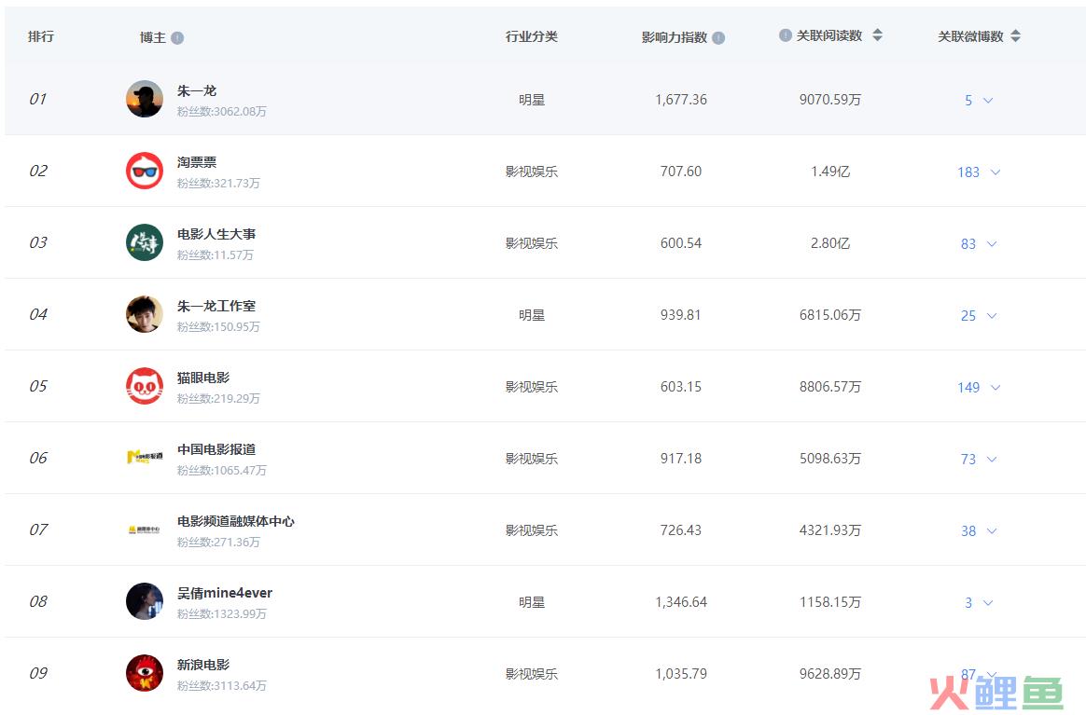Open blogger name 电影频道融媒体中心

pyautogui.click(x=235, y=521)
